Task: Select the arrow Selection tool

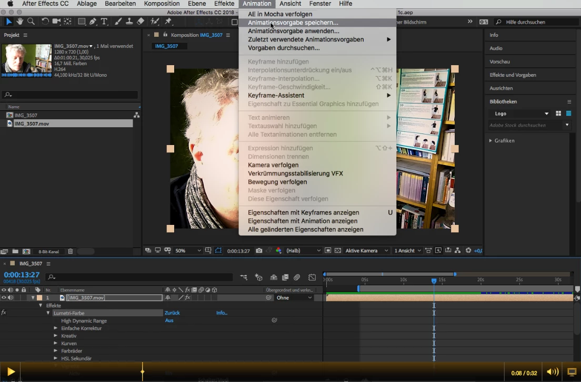Action: [x=9, y=22]
